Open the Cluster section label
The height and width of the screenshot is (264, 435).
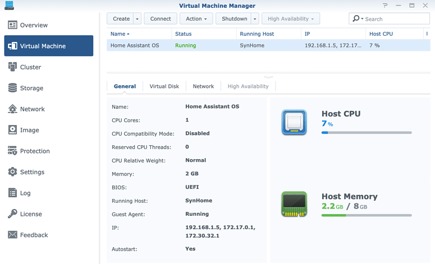30,67
